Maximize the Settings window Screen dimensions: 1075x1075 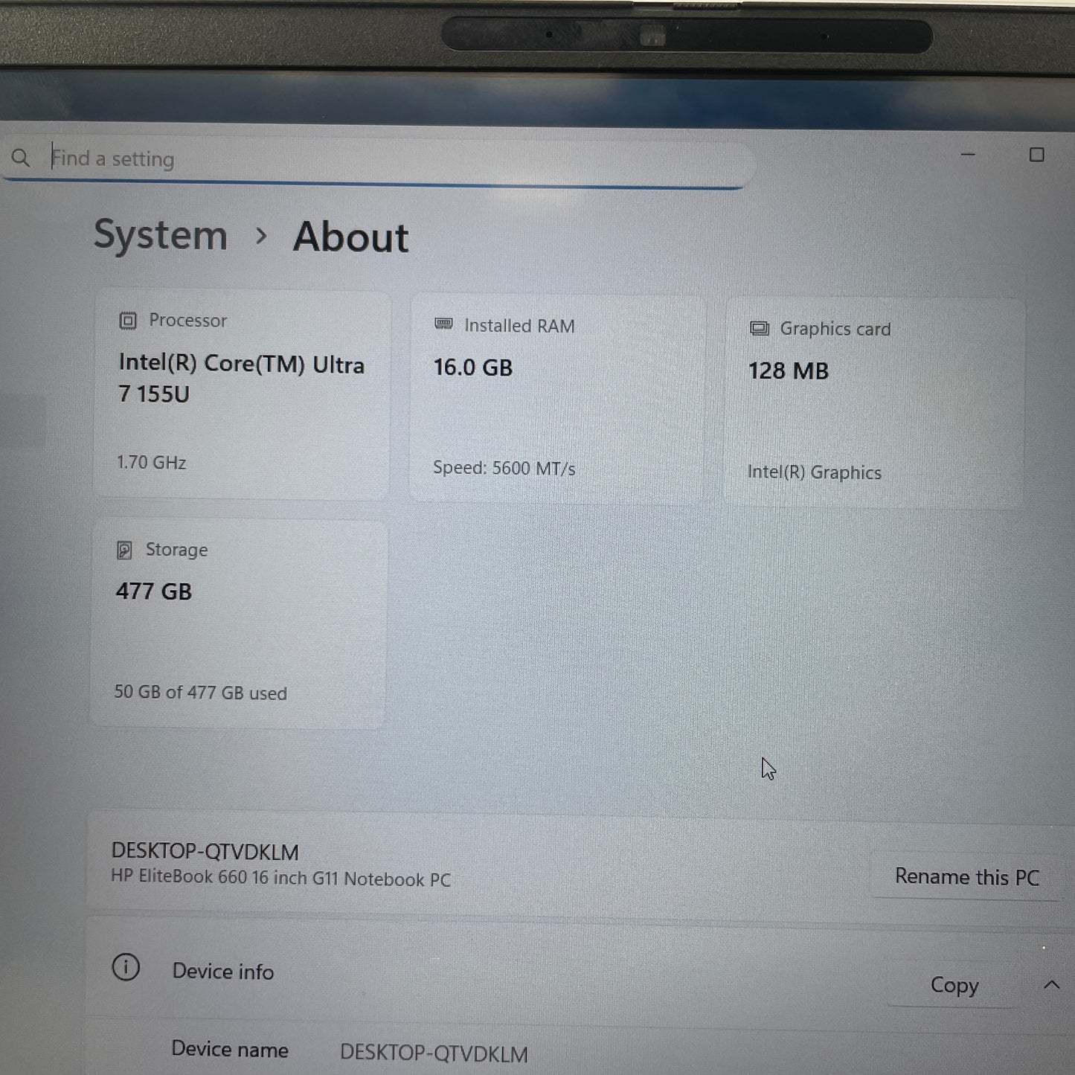[1036, 155]
